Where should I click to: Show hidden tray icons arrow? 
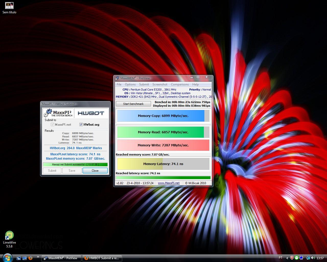pyautogui.click(x=287, y=258)
